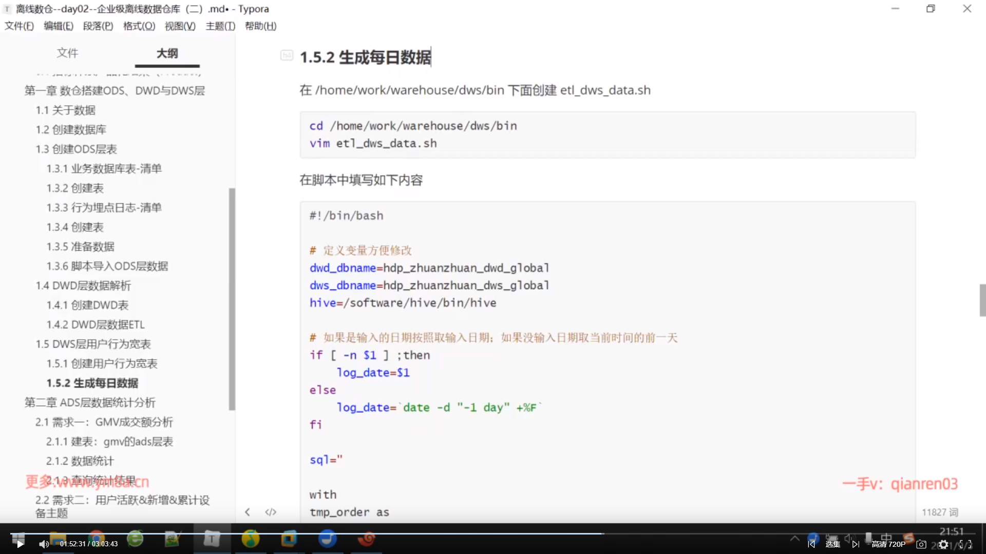The image size is (986, 554).
Task: Collapse sidebar with left chevron icon
Action: tap(248, 512)
